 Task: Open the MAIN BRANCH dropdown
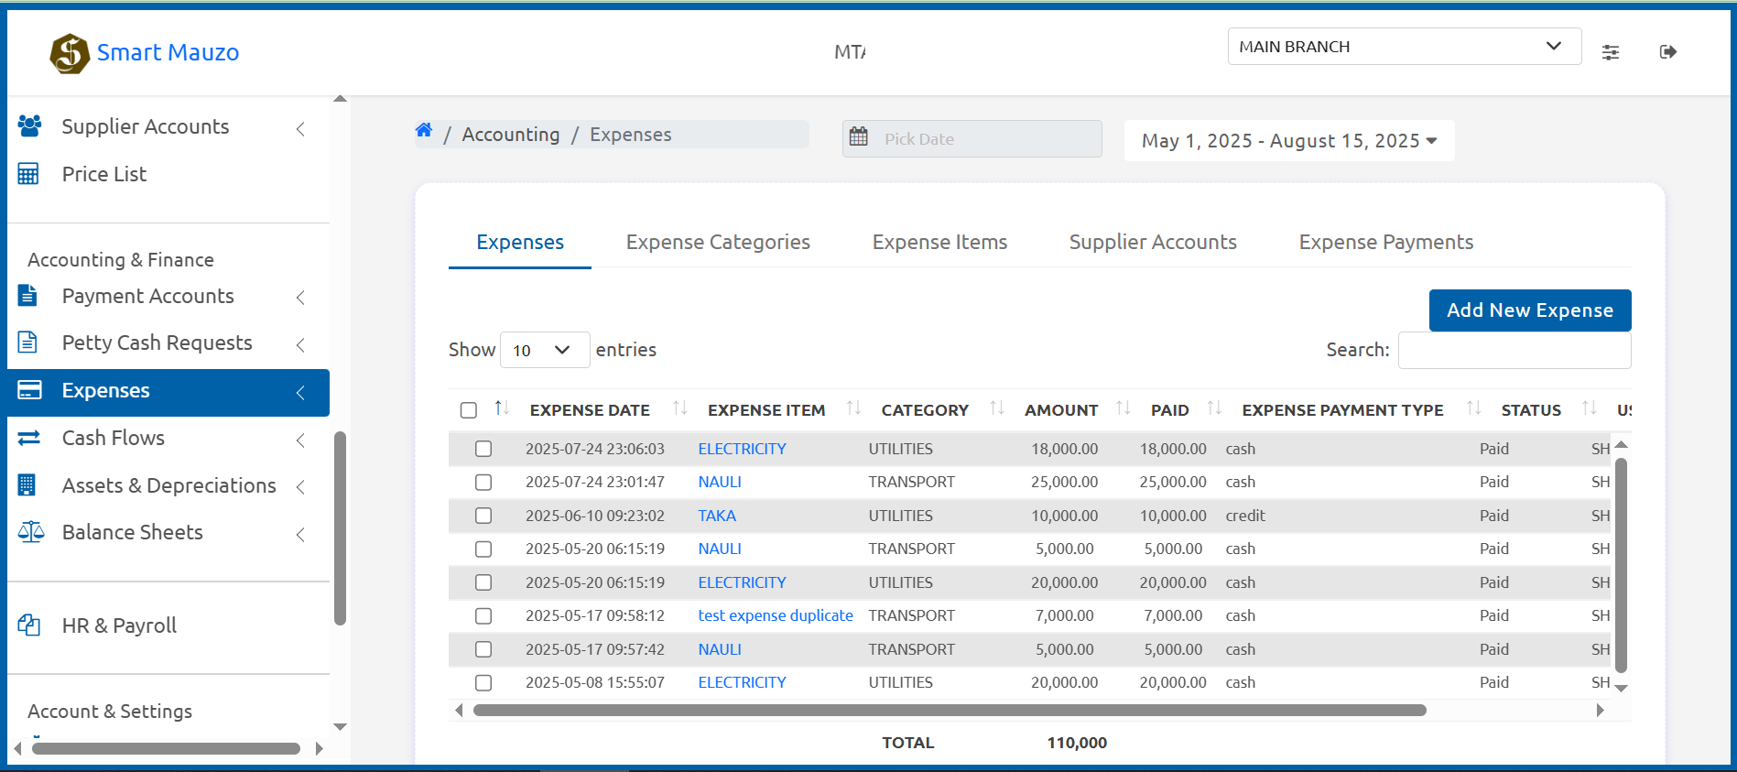1405,47
